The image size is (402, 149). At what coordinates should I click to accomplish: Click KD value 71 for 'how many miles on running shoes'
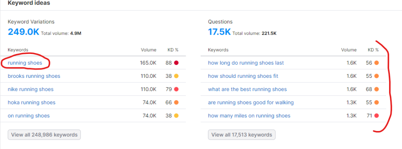[x=369, y=116]
